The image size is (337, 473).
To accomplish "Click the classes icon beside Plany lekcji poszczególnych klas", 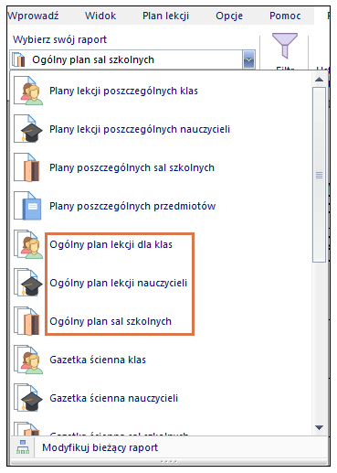I will point(28,91).
